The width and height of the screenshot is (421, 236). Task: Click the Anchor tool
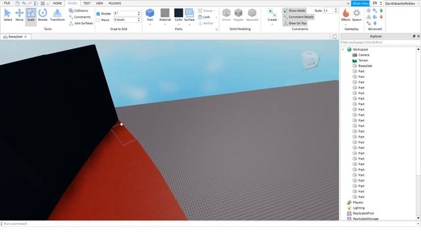(x=206, y=24)
